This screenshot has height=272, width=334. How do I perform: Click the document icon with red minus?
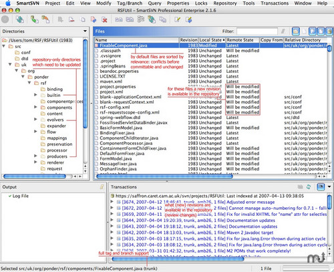[71, 19]
